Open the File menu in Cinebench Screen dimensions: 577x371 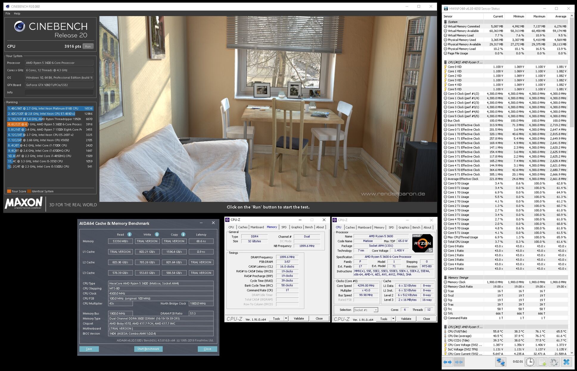(x=8, y=13)
